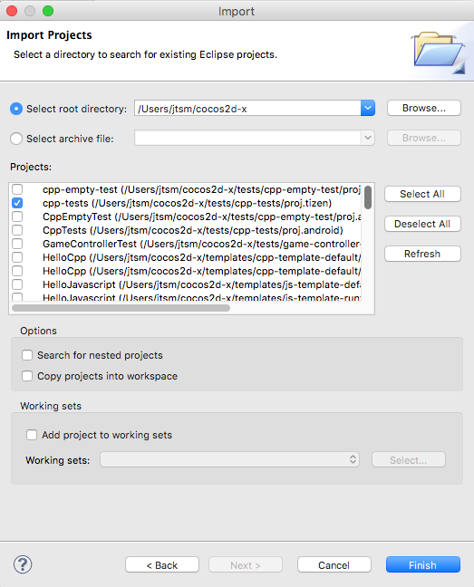
Task: Click the green zoom window button
Action: click(x=48, y=11)
